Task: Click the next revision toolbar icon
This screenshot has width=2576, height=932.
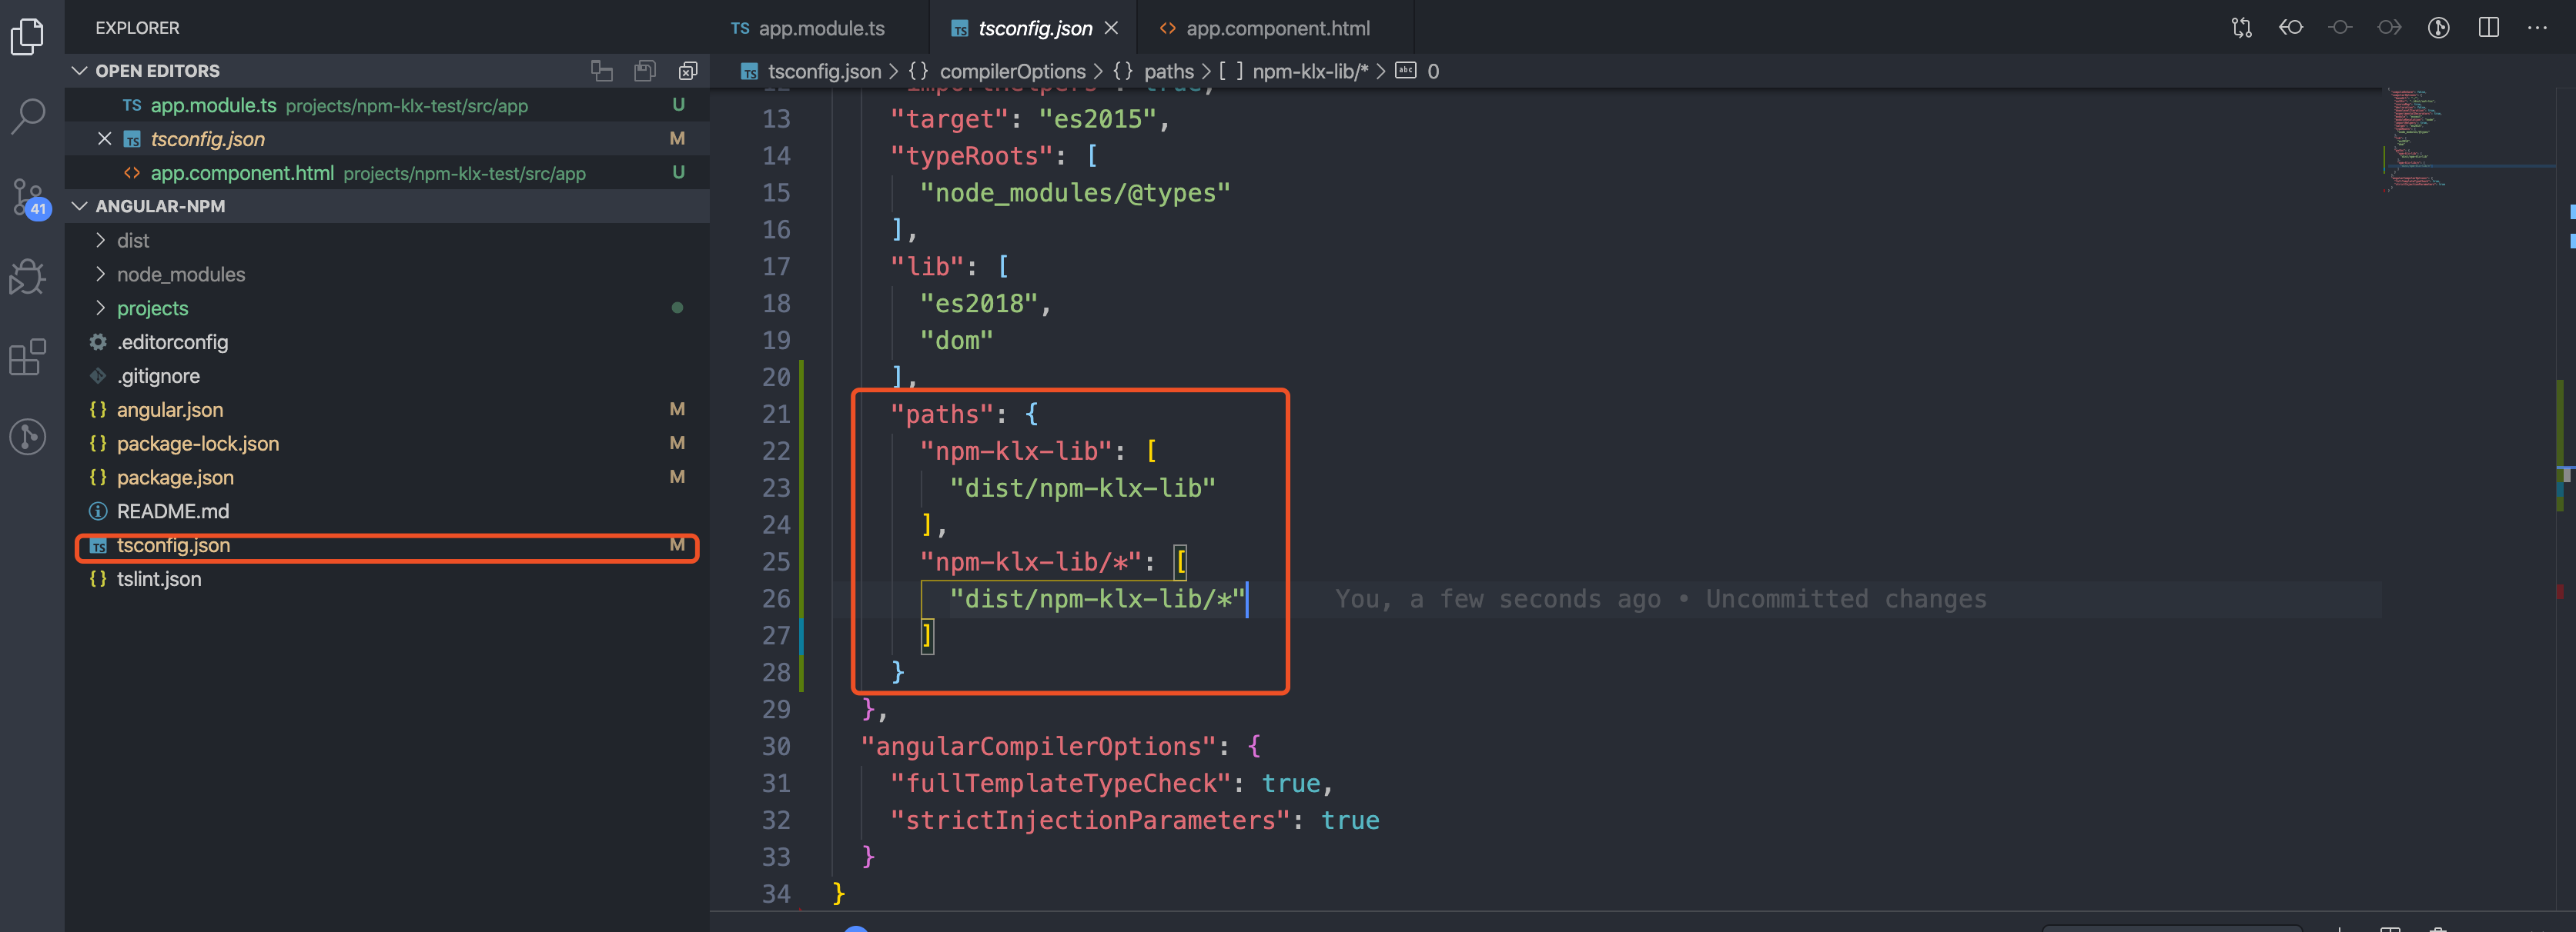Action: click(x=2389, y=28)
